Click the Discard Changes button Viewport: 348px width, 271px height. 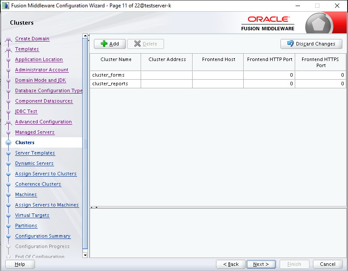311,44
